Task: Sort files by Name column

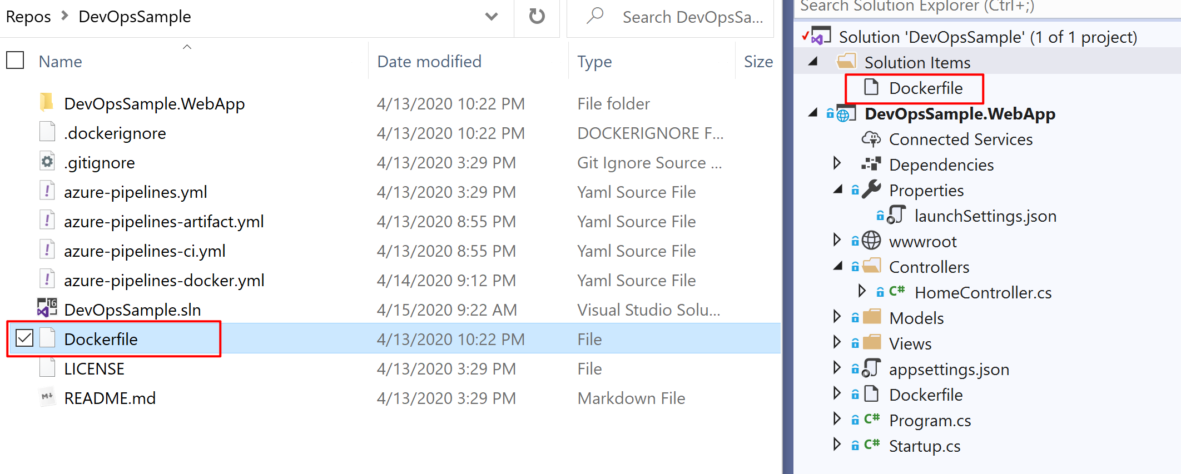Action: tap(60, 62)
